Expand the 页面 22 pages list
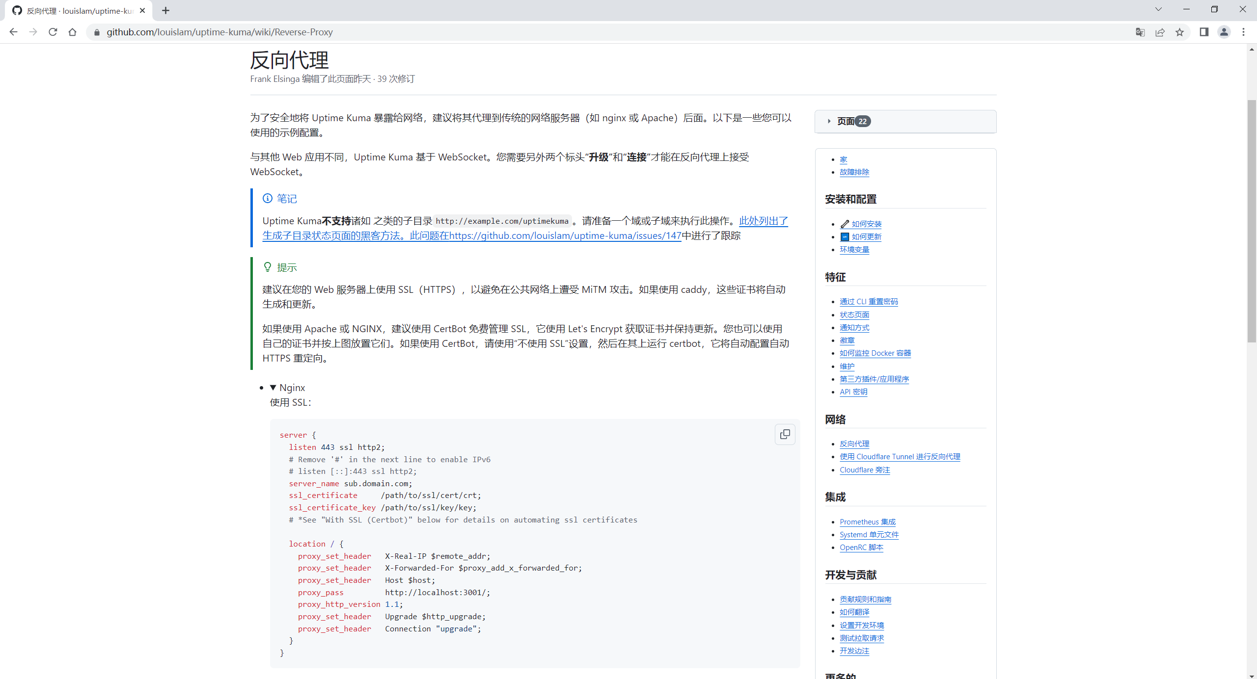 pyautogui.click(x=905, y=121)
